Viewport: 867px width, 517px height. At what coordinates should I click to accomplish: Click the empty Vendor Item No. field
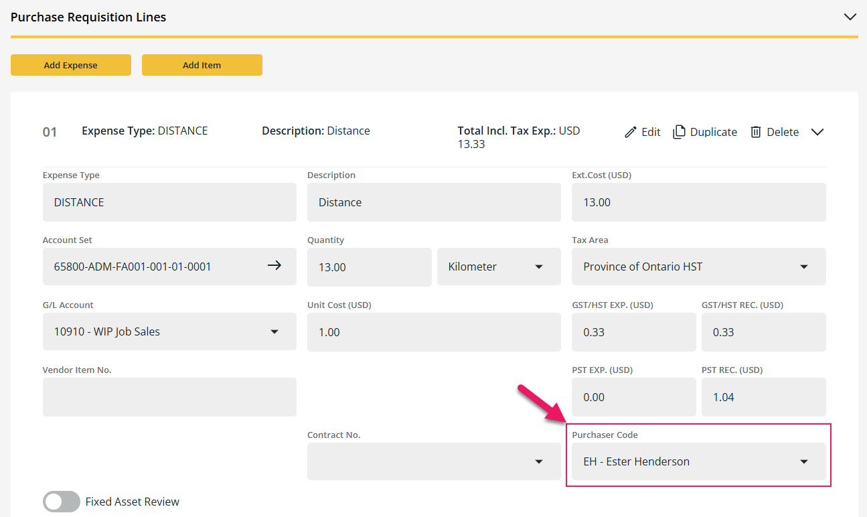[x=169, y=397]
